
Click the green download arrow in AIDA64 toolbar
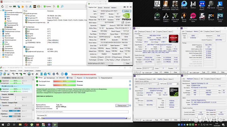pyautogui.click(x=58, y=7)
